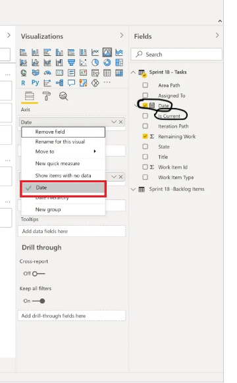237x383 pixels.
Task: Select the checked Date menu option
Action: tap(63, 188)
